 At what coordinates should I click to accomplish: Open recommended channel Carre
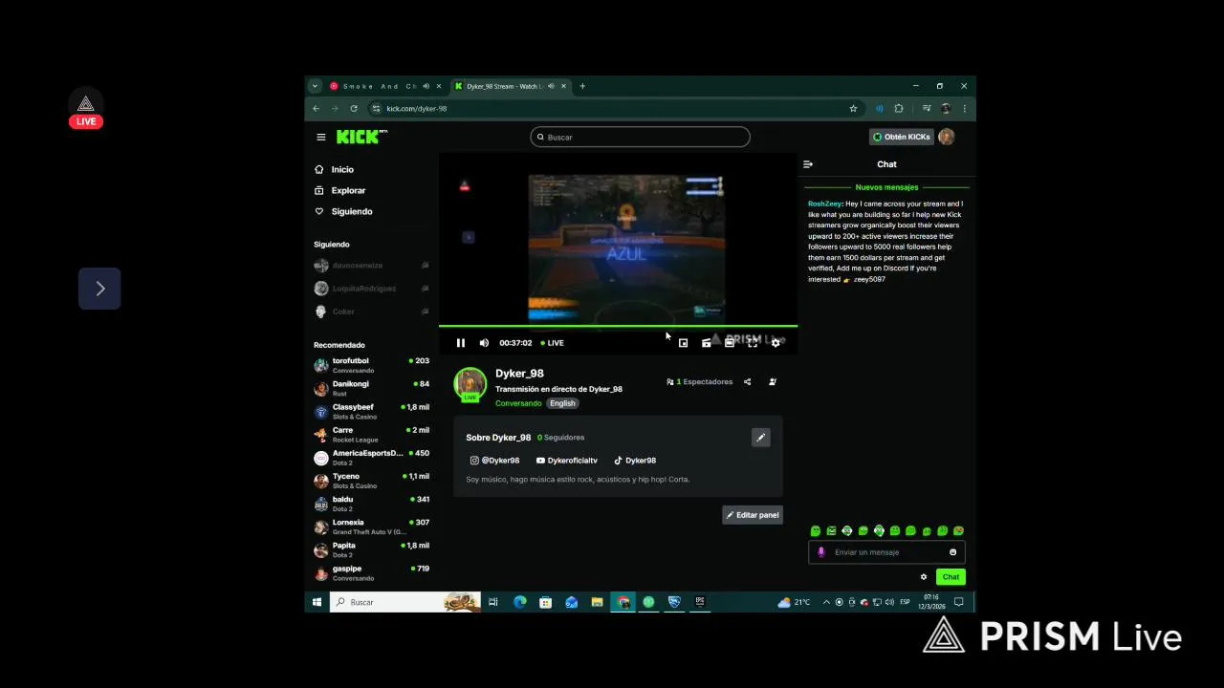click(371, 435)
